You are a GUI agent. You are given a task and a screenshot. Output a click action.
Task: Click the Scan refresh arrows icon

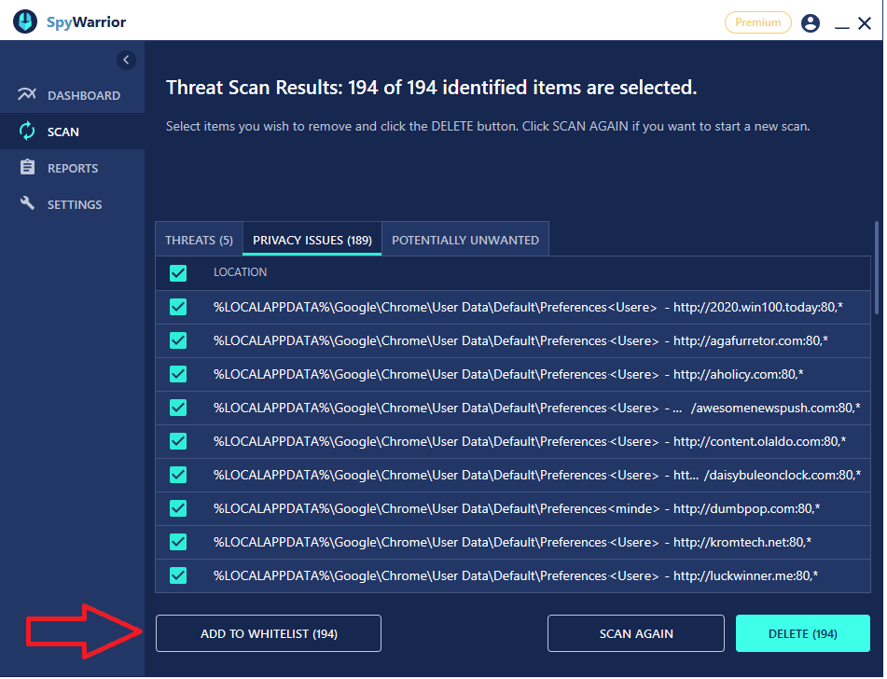pos(27,132)
